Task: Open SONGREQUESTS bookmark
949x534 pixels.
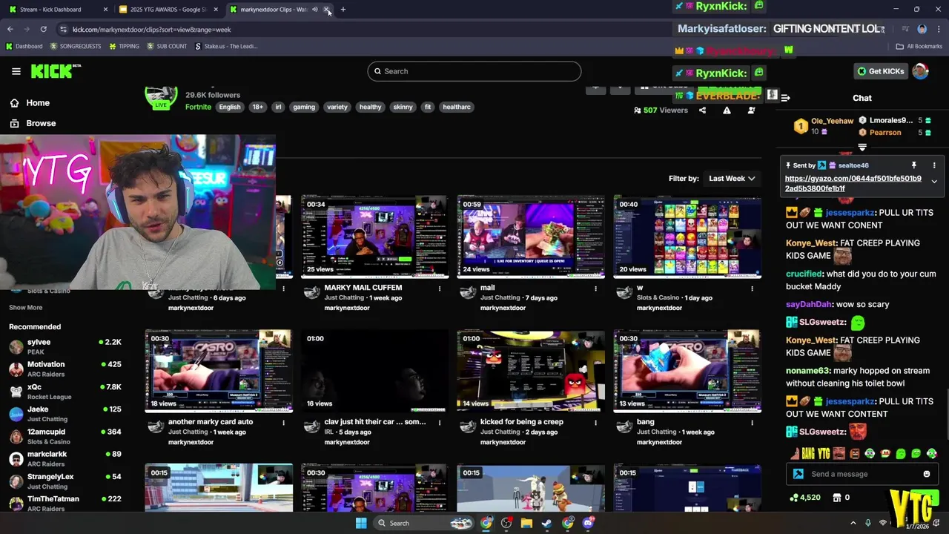Action: click(75, 46)
